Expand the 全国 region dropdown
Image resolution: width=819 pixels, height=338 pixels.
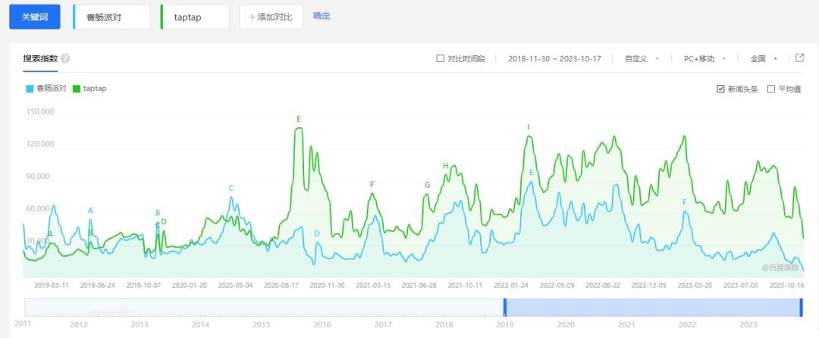pyautogui.click(x=764, y=59)
